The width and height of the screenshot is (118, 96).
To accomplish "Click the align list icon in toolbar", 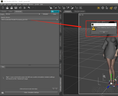I will coord(81,8).
